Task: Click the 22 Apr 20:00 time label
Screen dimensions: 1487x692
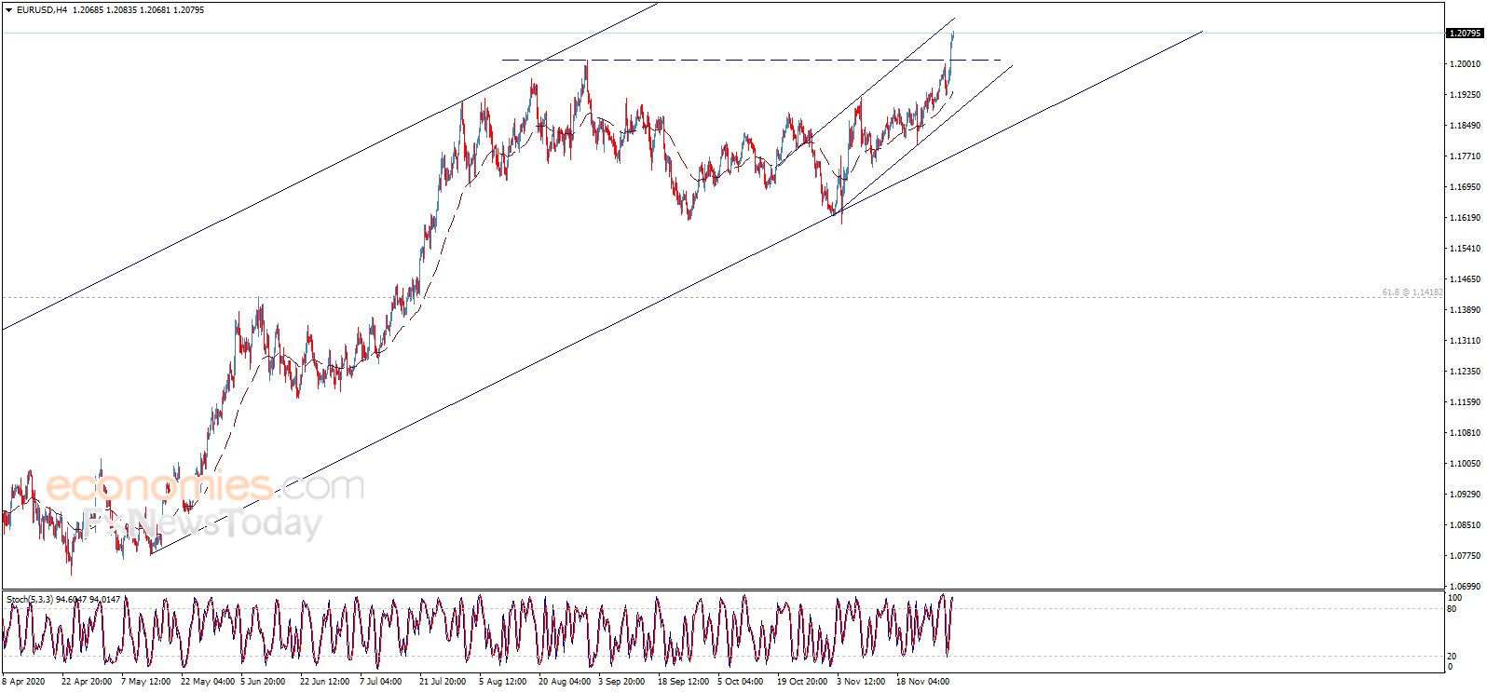Action: click(87, 682)
